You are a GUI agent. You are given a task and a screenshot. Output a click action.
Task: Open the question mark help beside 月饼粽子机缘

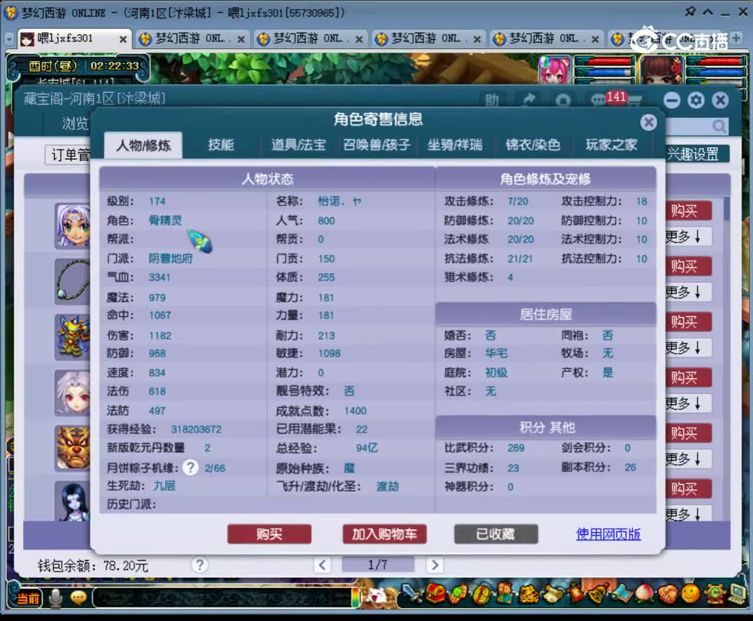(x=190, y=468)
